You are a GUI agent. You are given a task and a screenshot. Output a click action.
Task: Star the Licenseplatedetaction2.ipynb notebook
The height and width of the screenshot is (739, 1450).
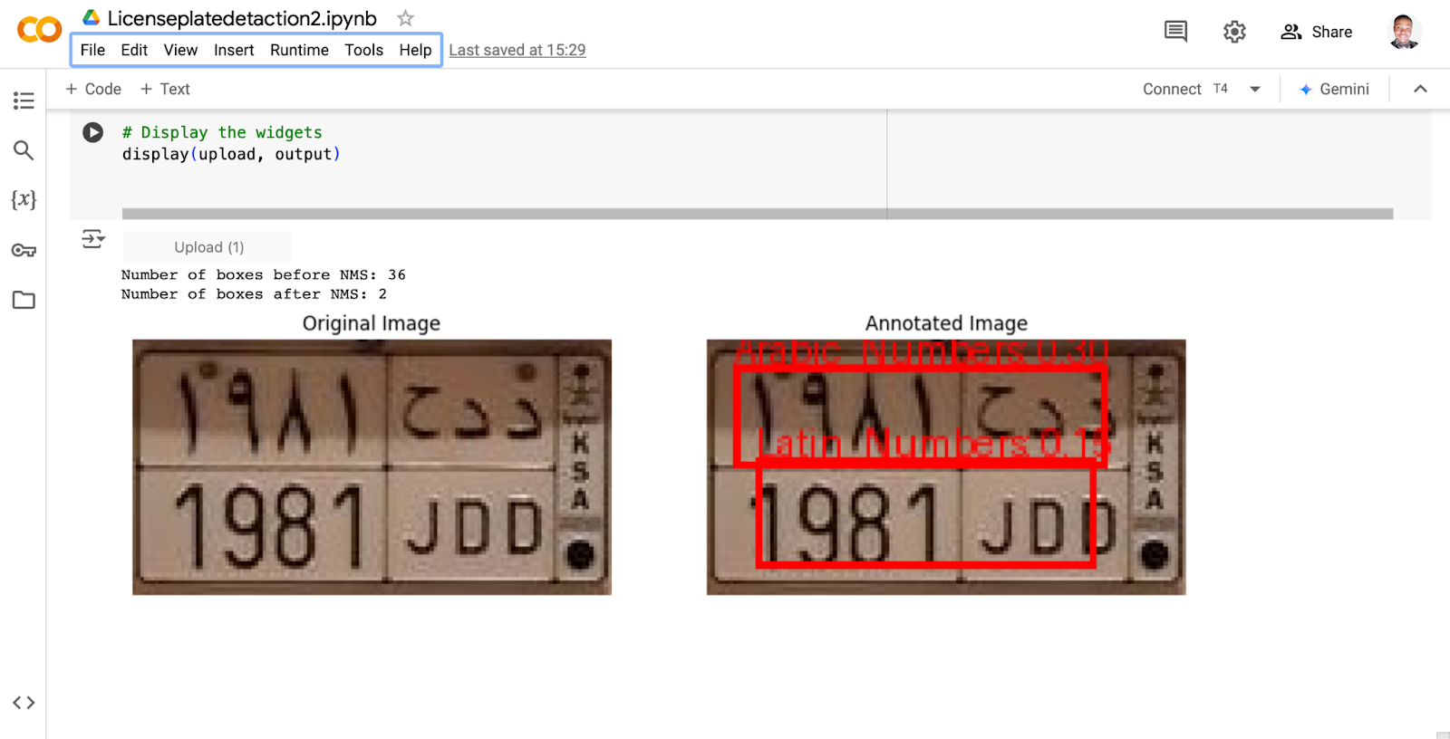pyautogui.click(x=405, y=18)
